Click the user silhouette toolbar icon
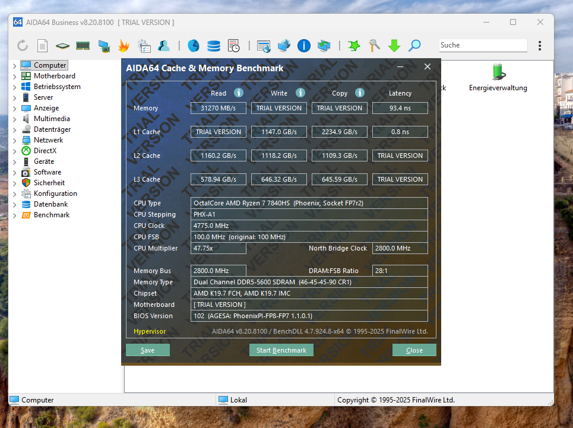The height and width of the screenshot is (428, 573). (x=164, y=46)
